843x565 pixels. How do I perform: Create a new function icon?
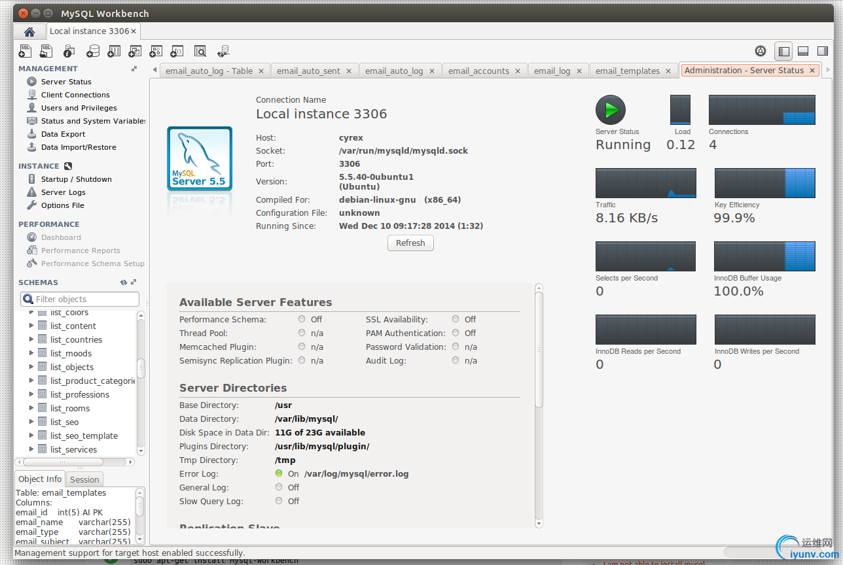177,50
